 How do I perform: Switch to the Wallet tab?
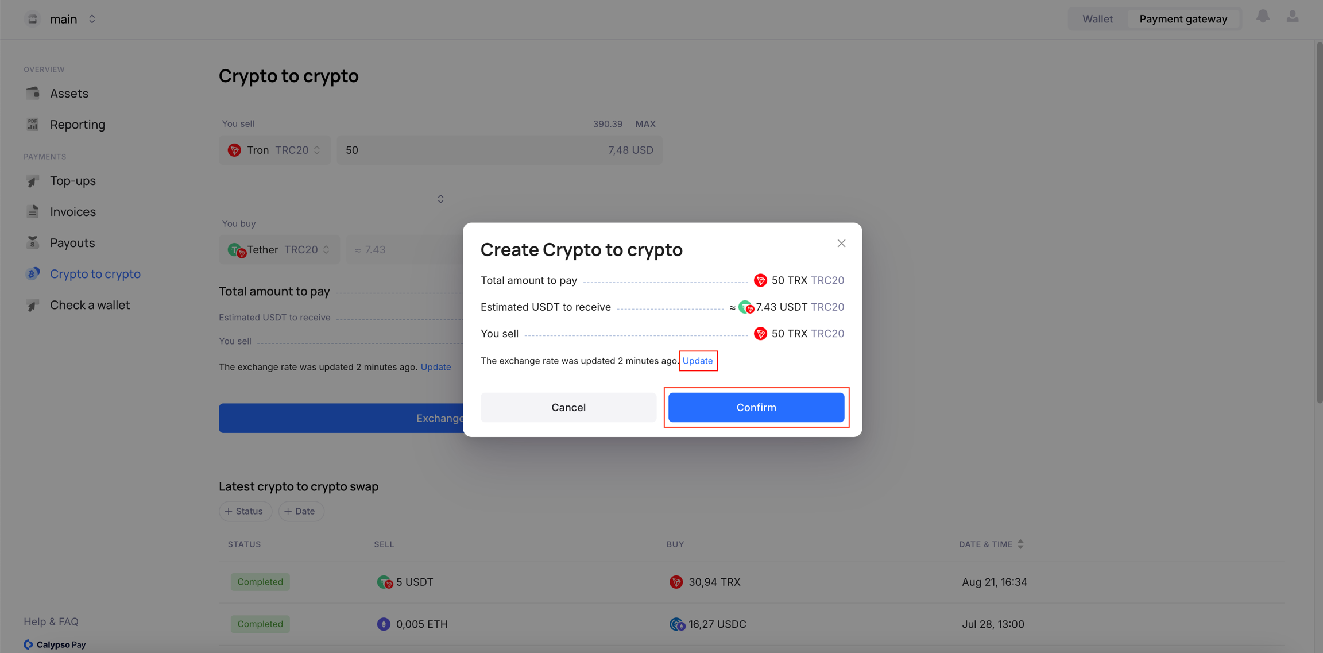(x=1097, y=19)
